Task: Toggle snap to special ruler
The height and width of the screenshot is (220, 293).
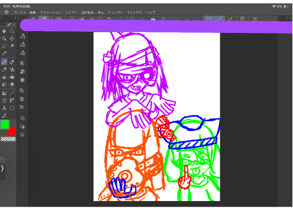Action: click(220, 19)
